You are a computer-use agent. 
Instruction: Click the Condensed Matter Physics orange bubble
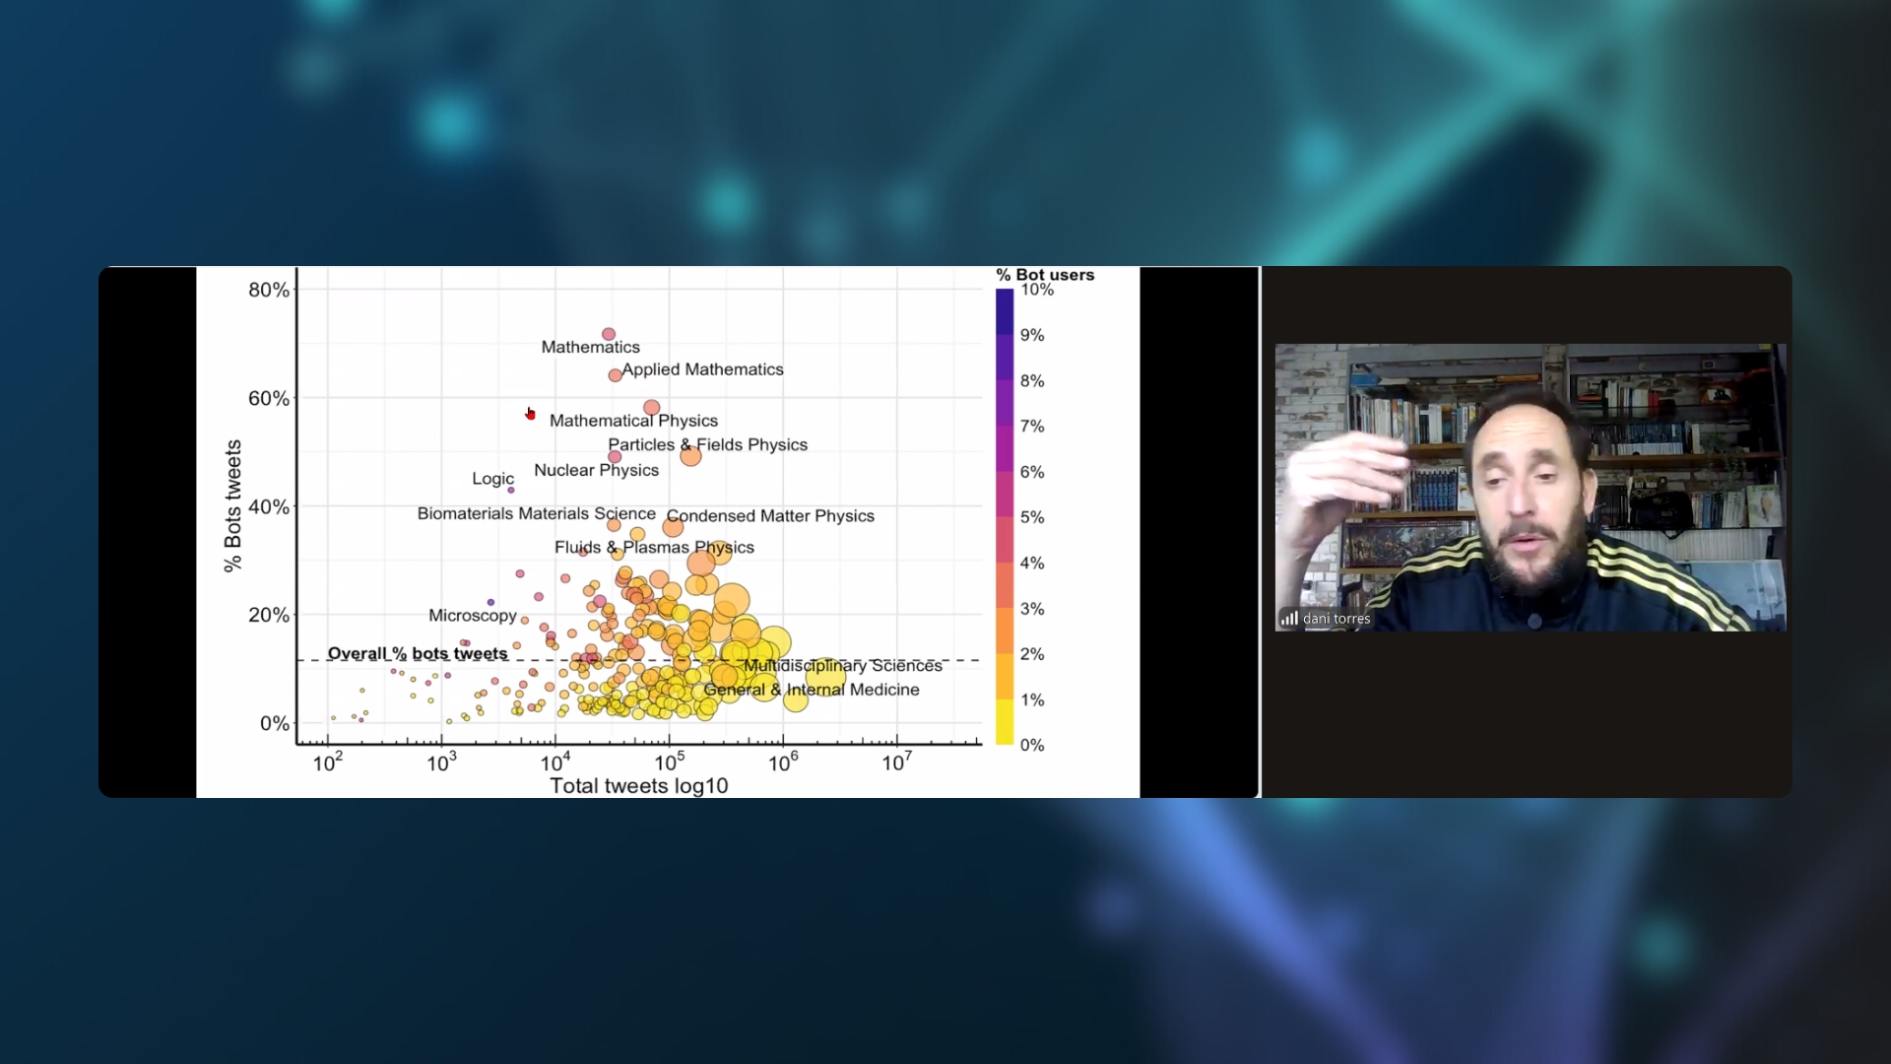[x=673, y=528]
